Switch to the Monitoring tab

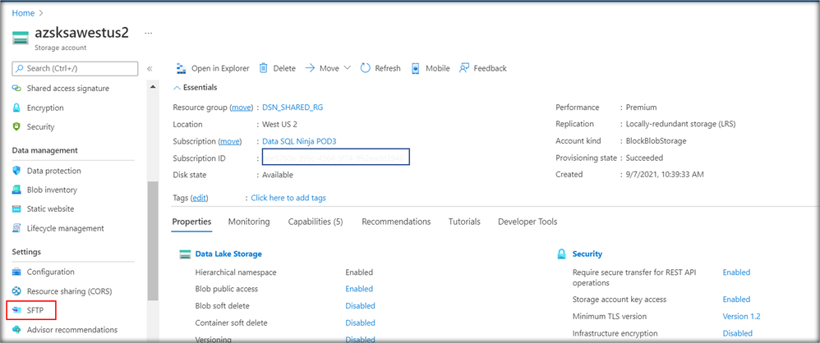click(249, 222)
